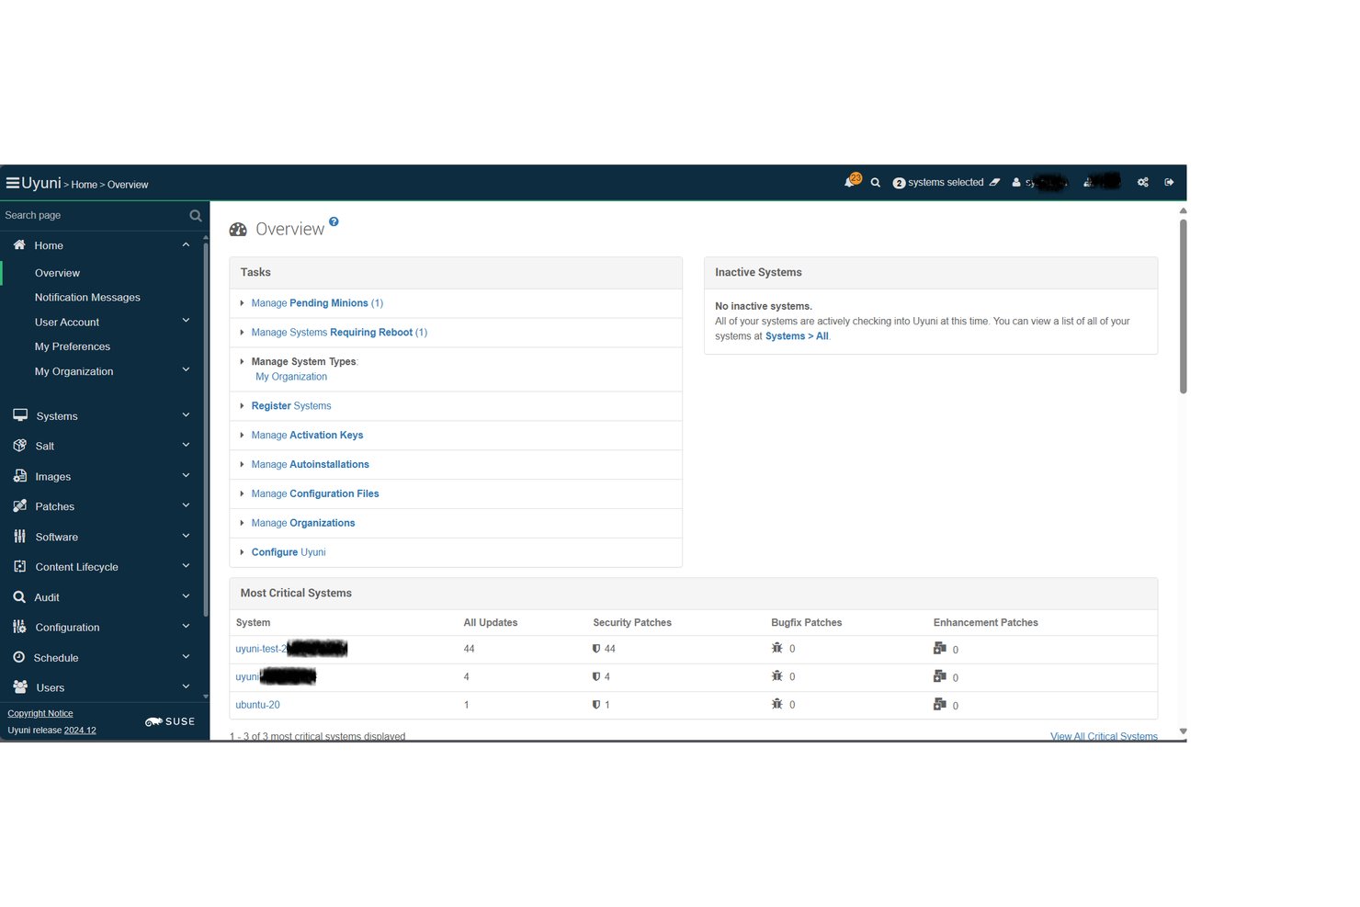The width and height of the screenshot is (1360, 907).
Task: Open My Organization under Manage System Types
Action: [291, 377]
